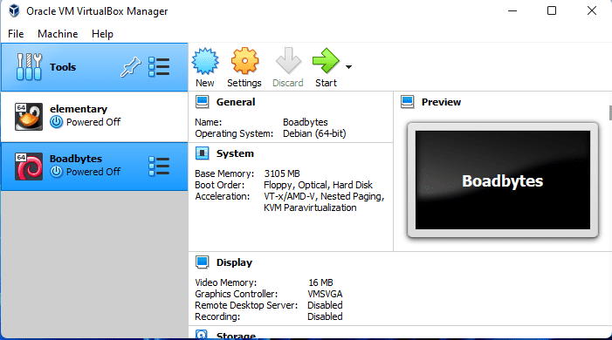612x340 pixels.
Task: Open the Boadbytes machine tools menu icon
Action: [159, 167]
